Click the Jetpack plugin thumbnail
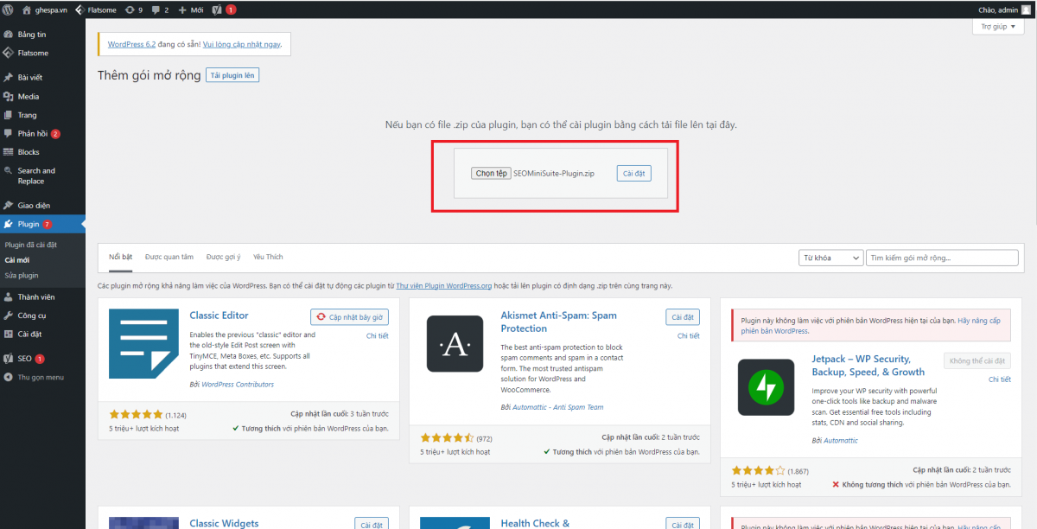This screenshot has width=1037, height=529. 766,387
